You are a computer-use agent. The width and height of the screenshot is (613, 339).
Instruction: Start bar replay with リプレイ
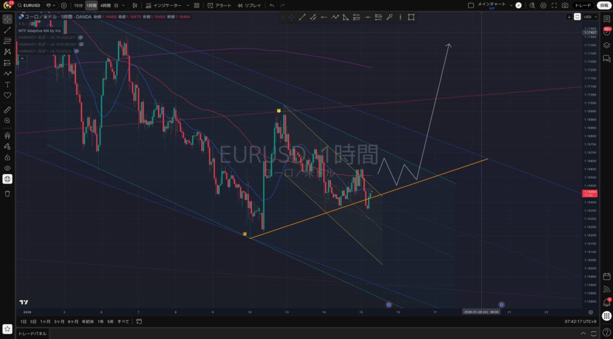point(249,5)
